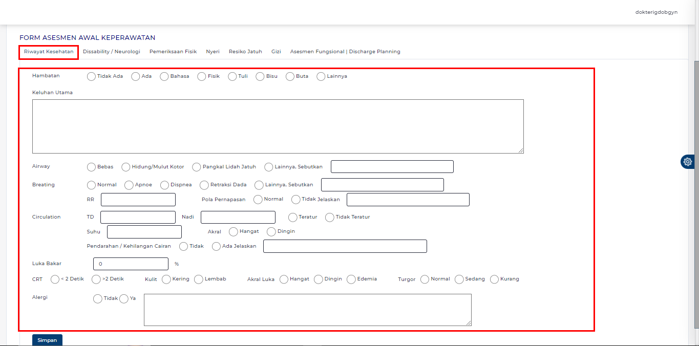Screen dimensions: 699x346
Task: Set Turgor to Sedang
Action: (x=459, y=279)
